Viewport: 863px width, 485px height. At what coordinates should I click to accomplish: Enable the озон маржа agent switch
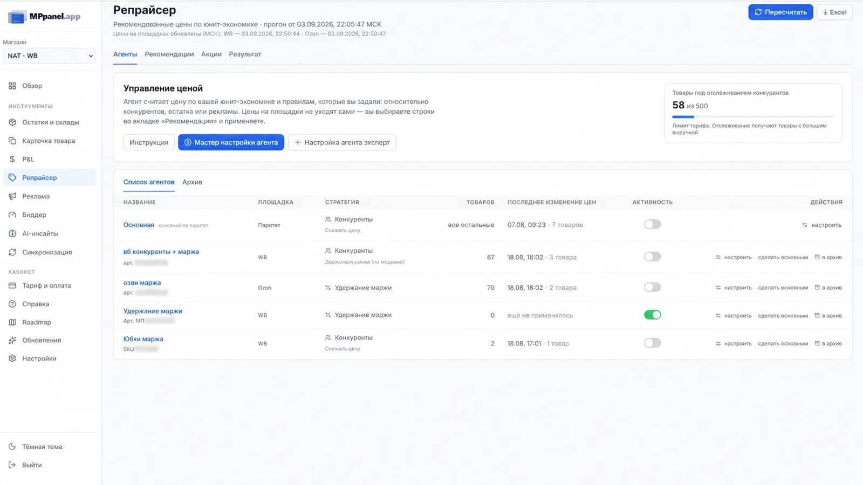[653, 287]
